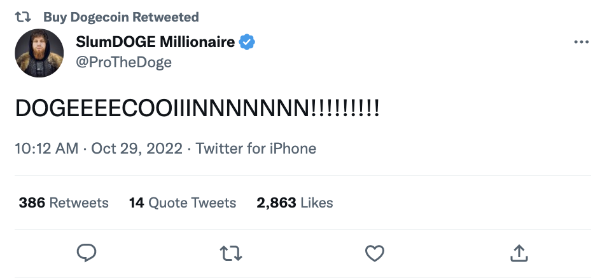Open the SlumDOGE Millionaire display name
Image resolution: width=607 pixels, height=278 pixels.
(155, 43)
